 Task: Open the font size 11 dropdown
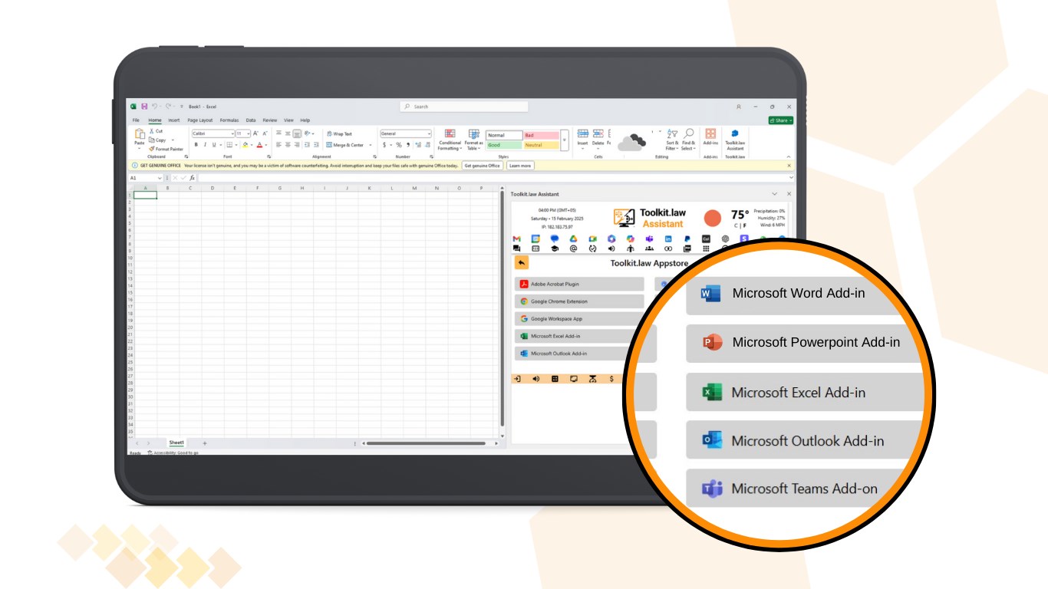[248, 133]
